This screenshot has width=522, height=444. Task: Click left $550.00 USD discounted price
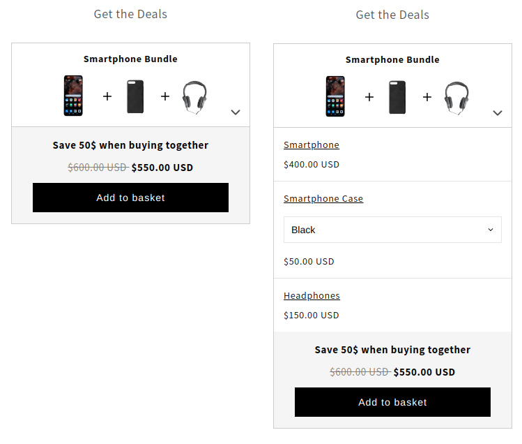162,168
